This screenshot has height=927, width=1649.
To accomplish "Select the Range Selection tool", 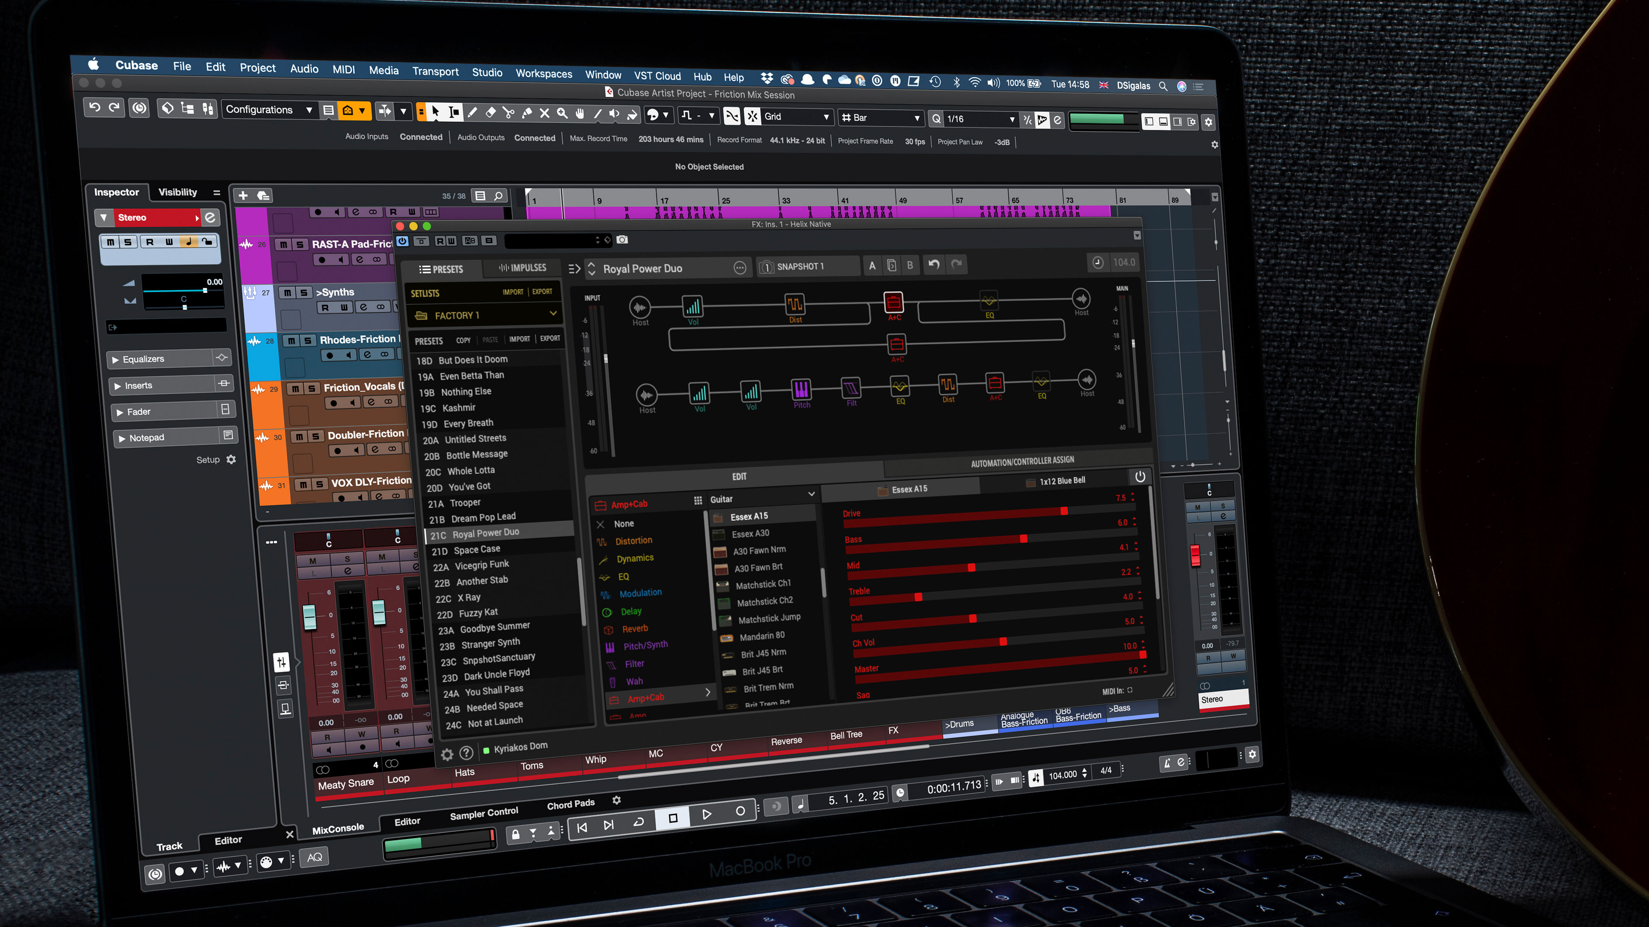I will coord(454,113).
